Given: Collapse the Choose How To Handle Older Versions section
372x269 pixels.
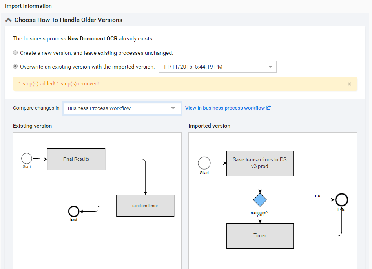Looking at the screenshot, I should pos(9,20).
